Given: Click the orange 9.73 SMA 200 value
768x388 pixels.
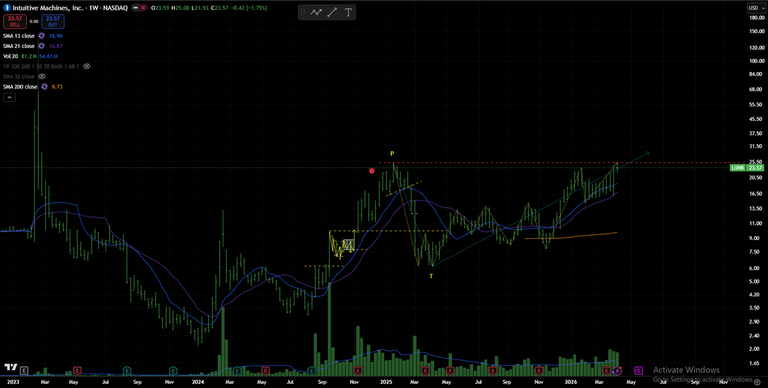Looking at the screenshot, I should tap(57, 86).
